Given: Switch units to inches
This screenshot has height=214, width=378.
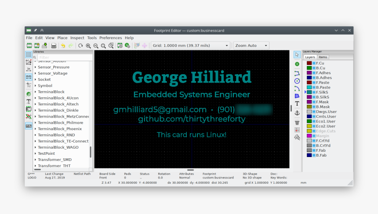Looking at the screenshot, I should 29,69.
